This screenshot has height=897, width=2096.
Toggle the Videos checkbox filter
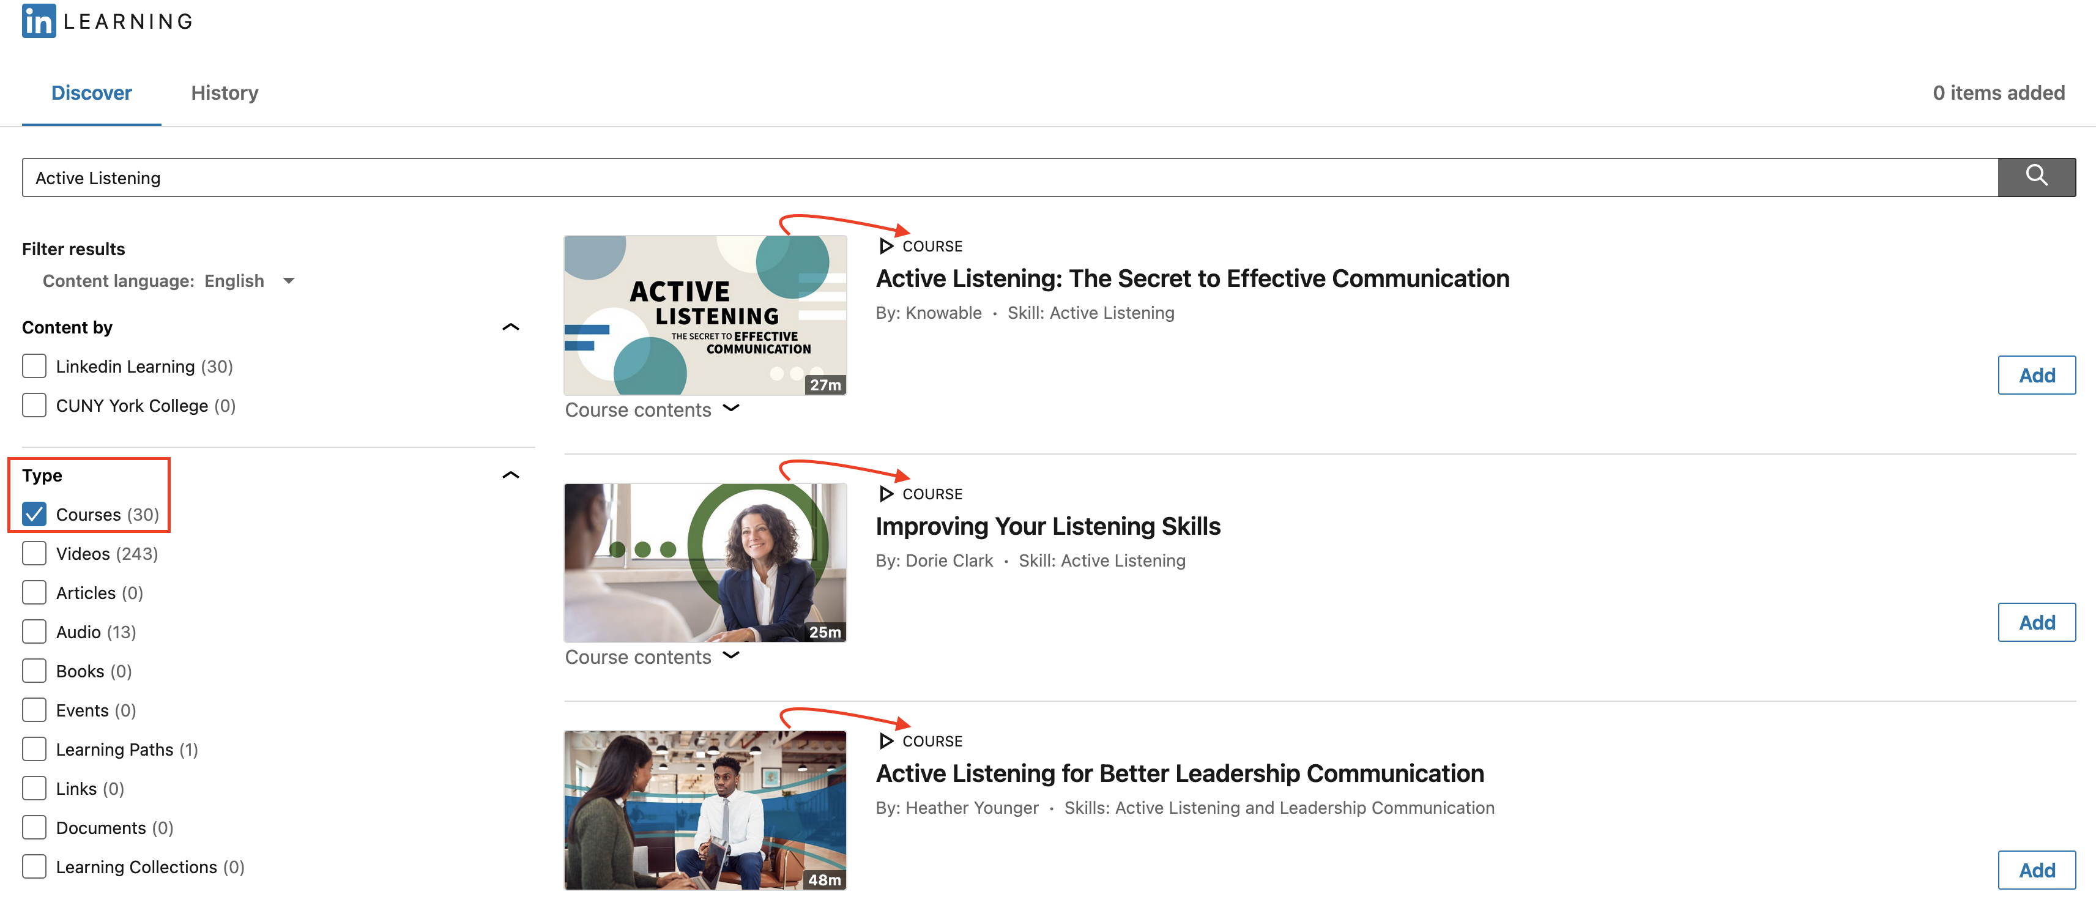(x=35, y=552)
